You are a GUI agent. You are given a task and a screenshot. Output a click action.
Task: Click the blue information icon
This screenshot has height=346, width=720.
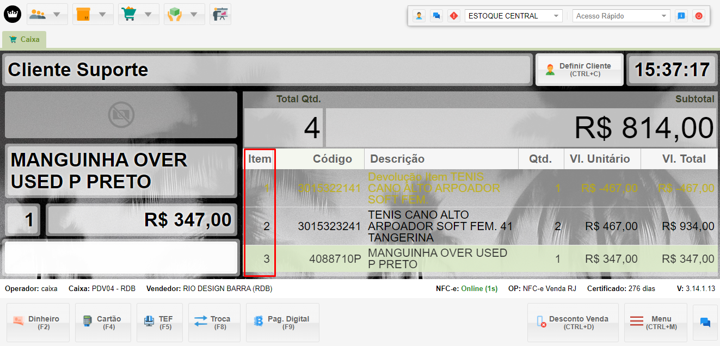pyautogui.click(x=681, y=16)
